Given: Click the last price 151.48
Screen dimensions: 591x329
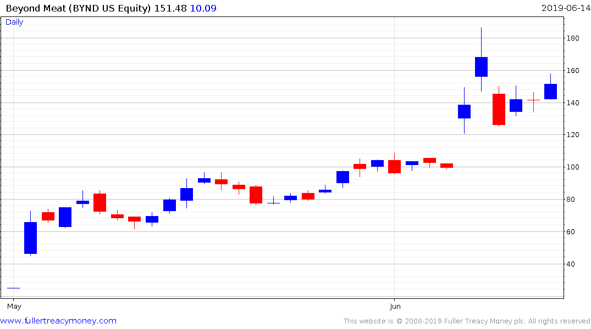Looking at the screenshot, I should pyautogui.click(x=170, y=8).
